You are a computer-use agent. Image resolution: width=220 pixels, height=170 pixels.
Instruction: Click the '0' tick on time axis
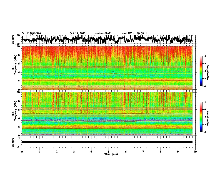coord(22,152)
